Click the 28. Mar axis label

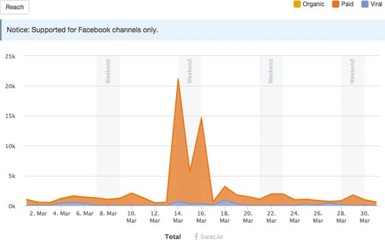tap(341, 217)
